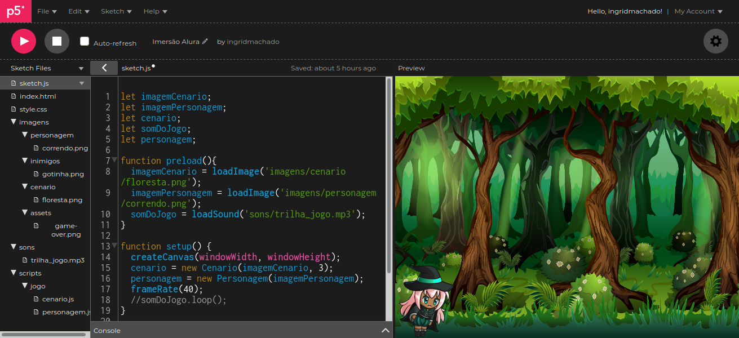
Task: Click the sidebar horizontal scrollbar
Action: [43, 334]
